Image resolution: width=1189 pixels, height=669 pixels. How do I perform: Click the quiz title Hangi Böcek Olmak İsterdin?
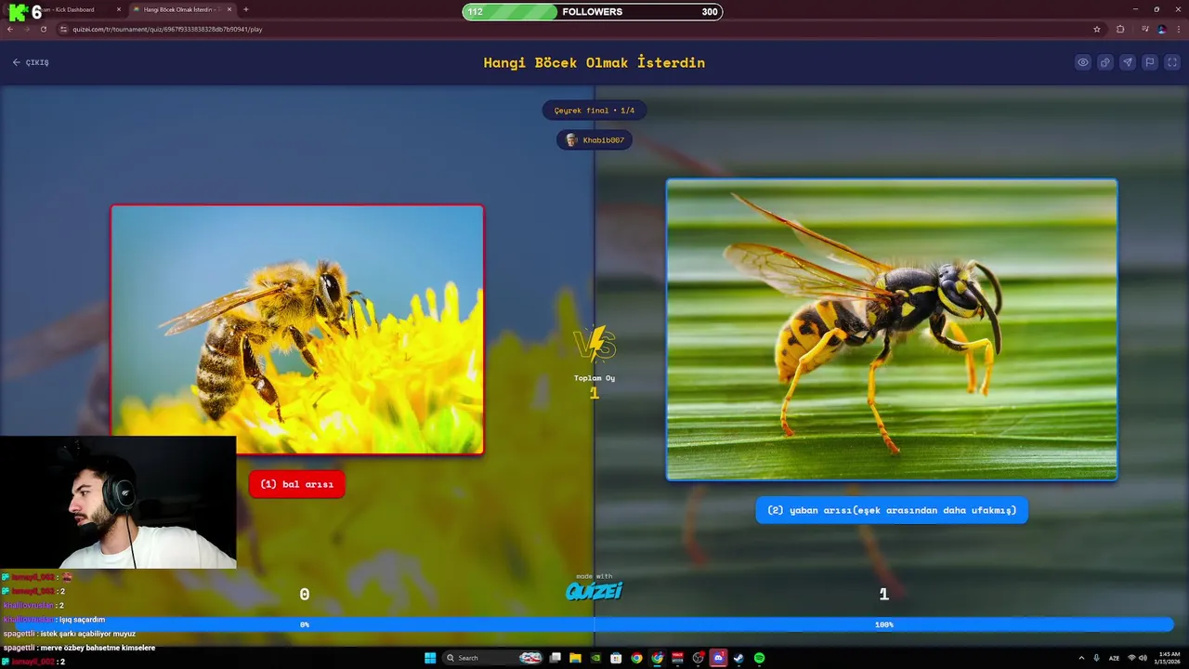pos(594,62)
